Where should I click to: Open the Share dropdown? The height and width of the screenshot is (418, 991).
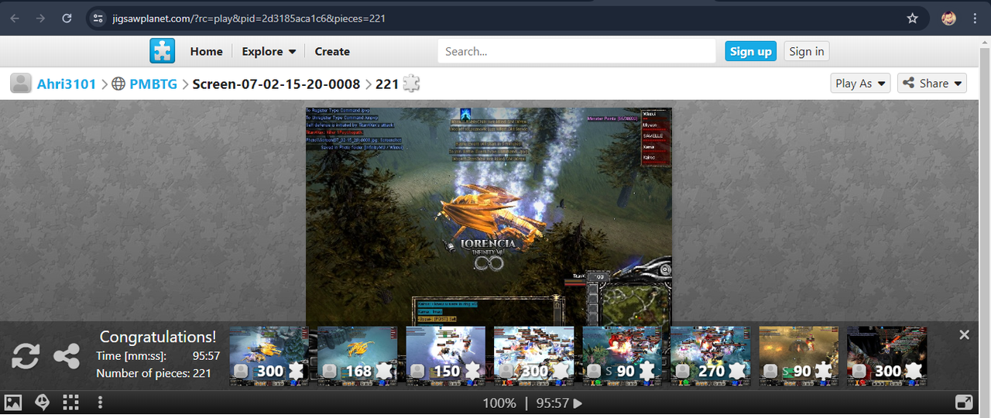[x=932, y=83]
